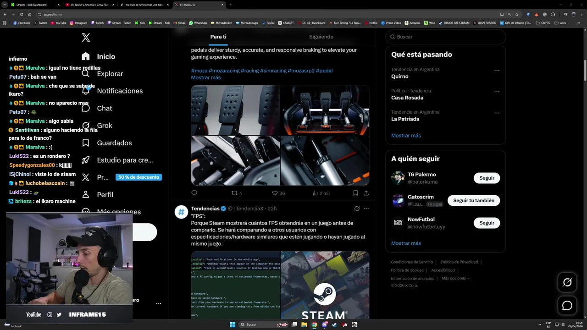The image size is (587, 330).
Task: View analytics of Moza post (2 mil)
Action: point(321,193)
